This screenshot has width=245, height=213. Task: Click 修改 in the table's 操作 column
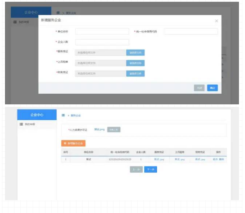215,160
